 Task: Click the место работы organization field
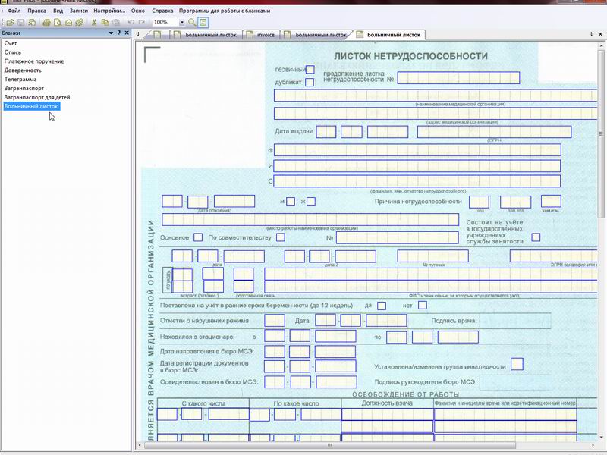(310, 219)
